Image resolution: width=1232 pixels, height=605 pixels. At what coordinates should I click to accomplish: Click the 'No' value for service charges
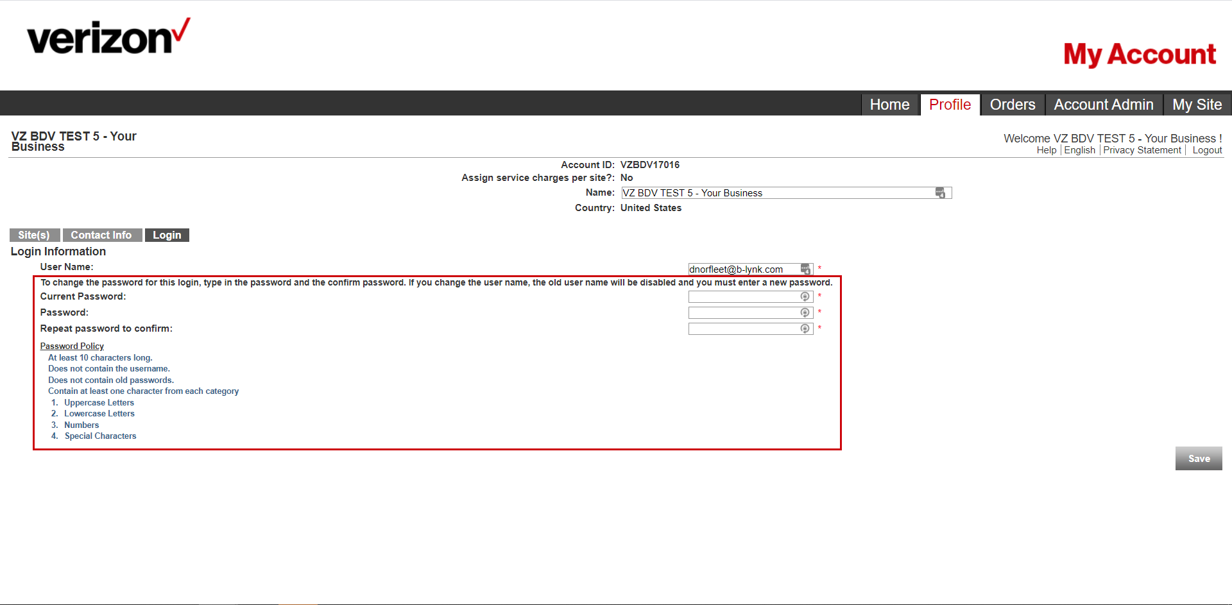tap(627, 178)
